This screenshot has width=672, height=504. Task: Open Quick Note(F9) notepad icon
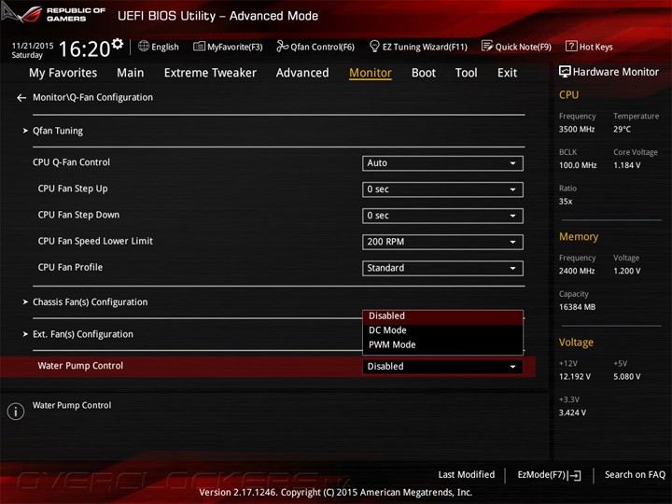[487, 46]
